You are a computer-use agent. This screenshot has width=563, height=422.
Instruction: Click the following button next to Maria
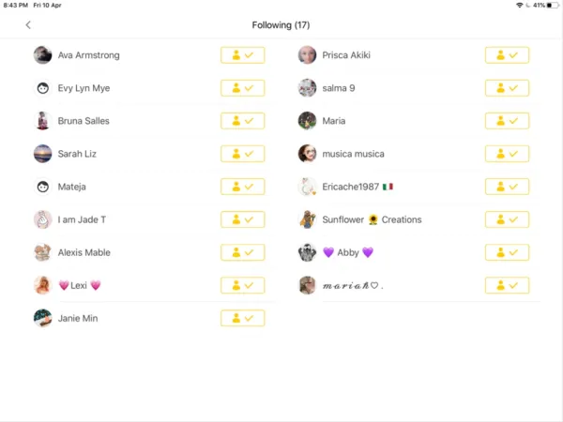click(x=507, y=121)
